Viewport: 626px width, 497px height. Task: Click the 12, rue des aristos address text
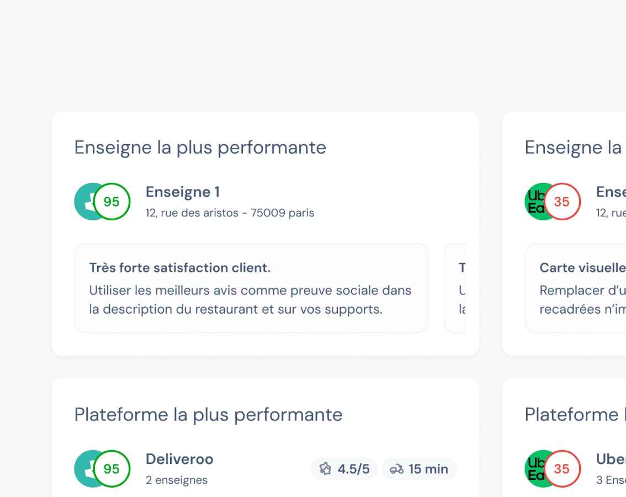pyautogui.click(x=230, y=213)
